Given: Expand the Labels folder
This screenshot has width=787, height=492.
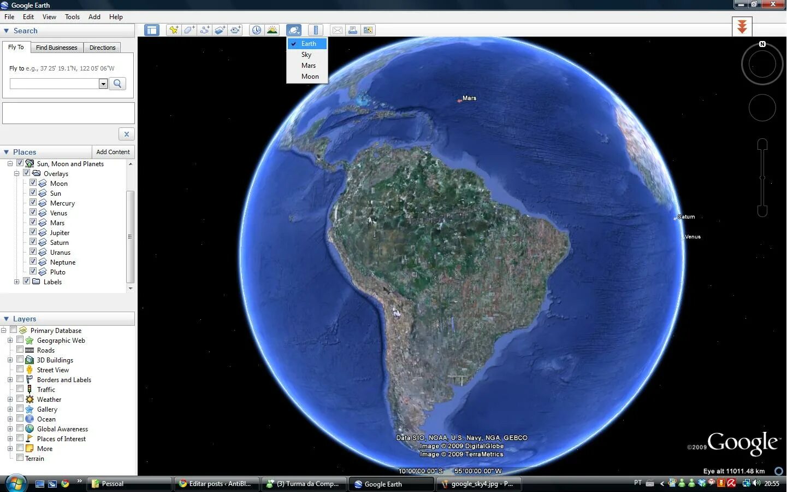Looking at the screenshot, I should [x=16, y=282].
